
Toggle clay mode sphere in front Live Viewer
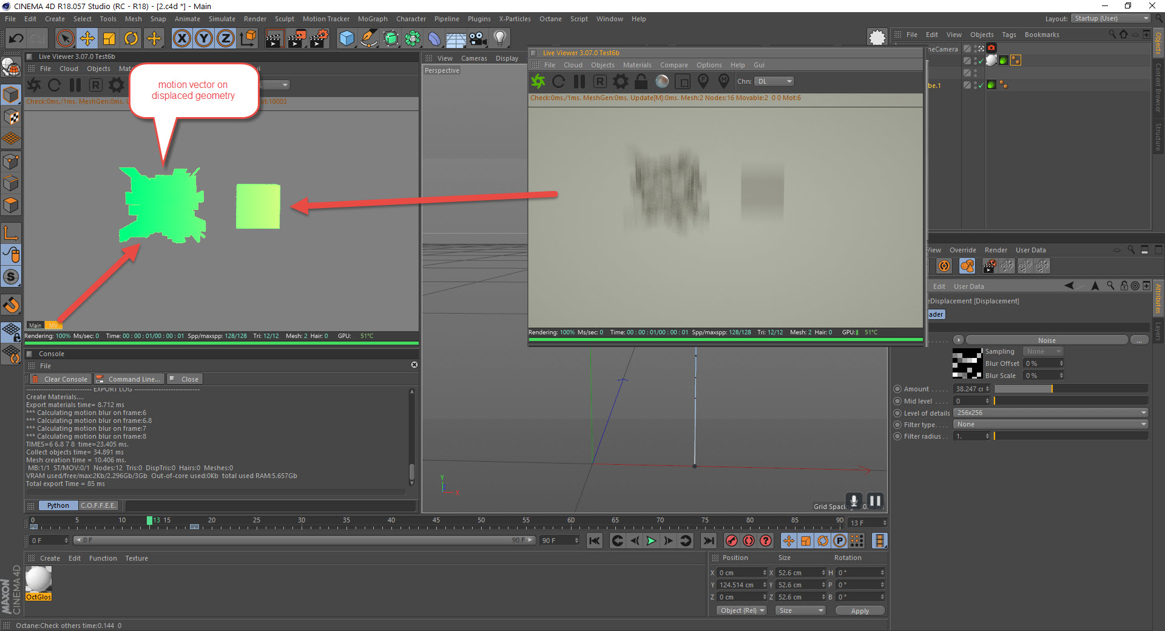click(662, 81)
